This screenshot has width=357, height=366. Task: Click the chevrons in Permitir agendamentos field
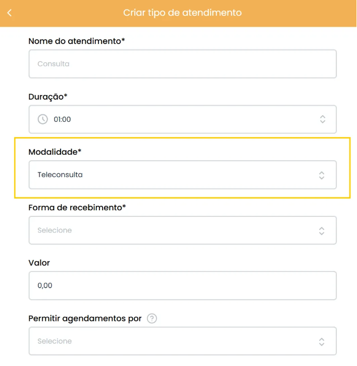click(x=322, y=342)
